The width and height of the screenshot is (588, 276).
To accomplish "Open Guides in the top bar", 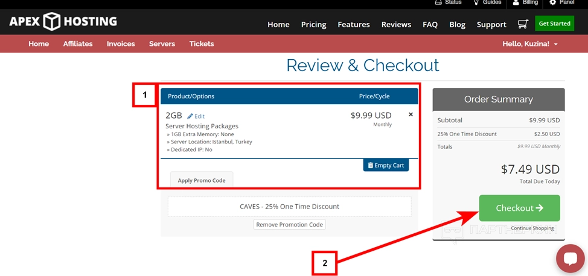I will tap(487, 2).
